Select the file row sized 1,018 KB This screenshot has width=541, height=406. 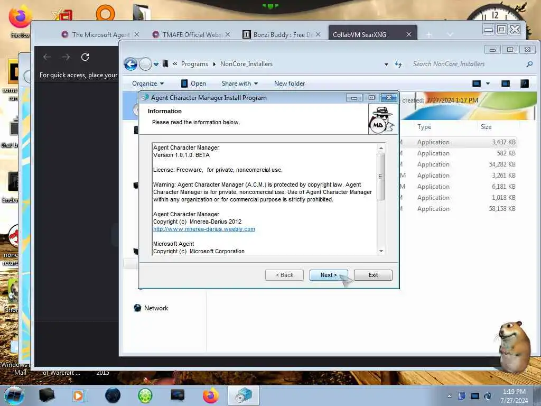click(458, 198)
